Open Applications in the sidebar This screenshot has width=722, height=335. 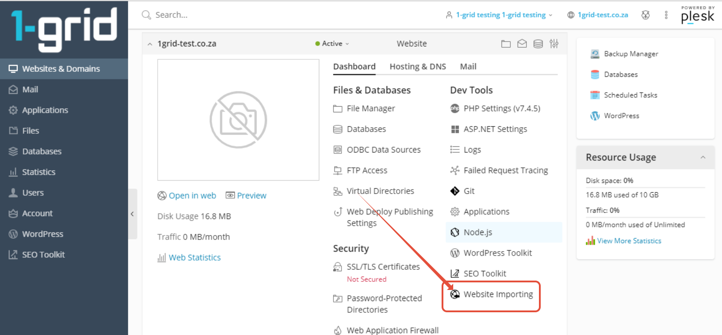point(64,110)
